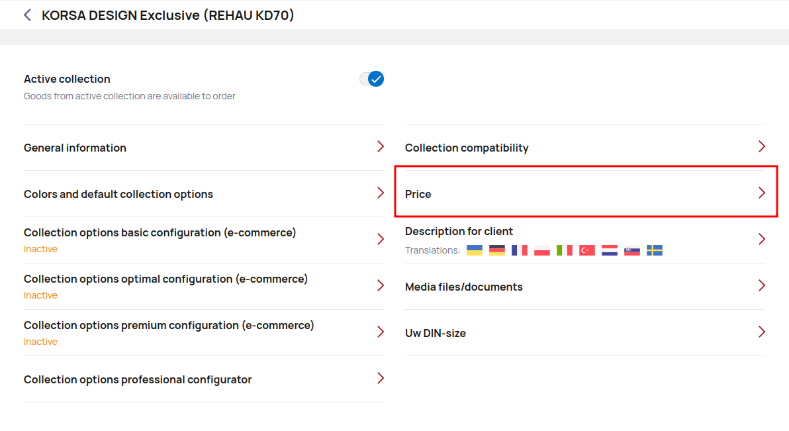Open Collection options premium configuration (e-commerce)
789x431 pixels.
click(203, 333)
